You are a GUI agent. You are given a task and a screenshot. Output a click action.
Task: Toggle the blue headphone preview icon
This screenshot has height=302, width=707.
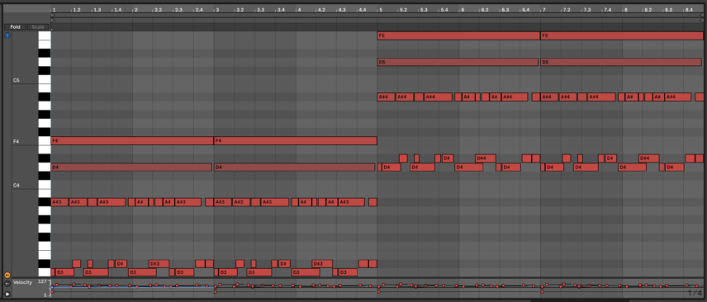pos(7,35)
